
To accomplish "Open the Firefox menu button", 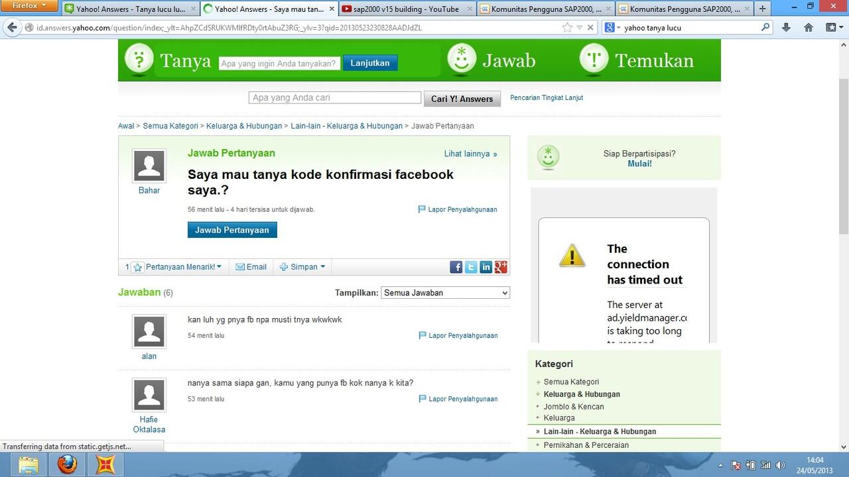I will point(29,6).
